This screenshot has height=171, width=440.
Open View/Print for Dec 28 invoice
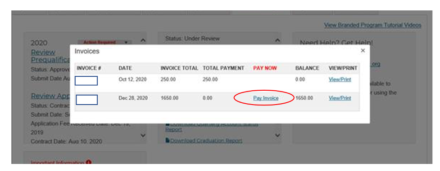point(340,98)
